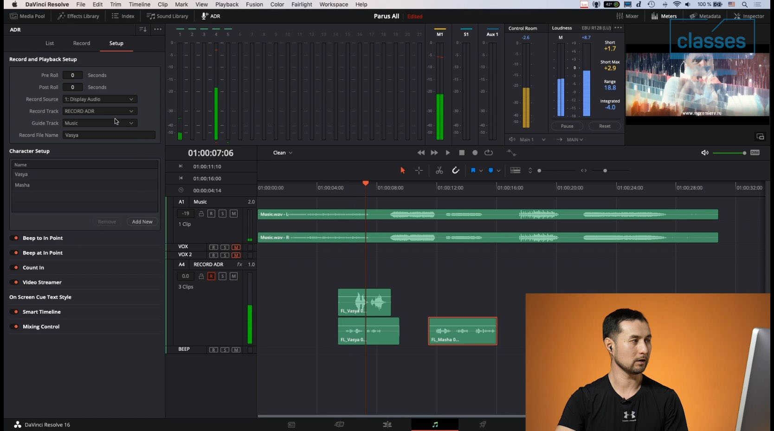Arm record on the Music track
Viewport: 774px width, 431px height.
point(211,213)
